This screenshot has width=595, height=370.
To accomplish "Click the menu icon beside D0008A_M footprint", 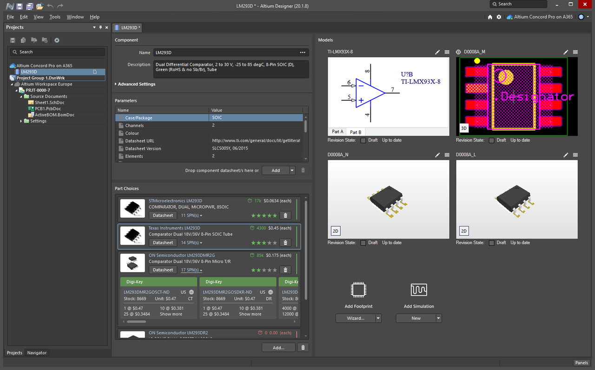I will coord(575,52).
